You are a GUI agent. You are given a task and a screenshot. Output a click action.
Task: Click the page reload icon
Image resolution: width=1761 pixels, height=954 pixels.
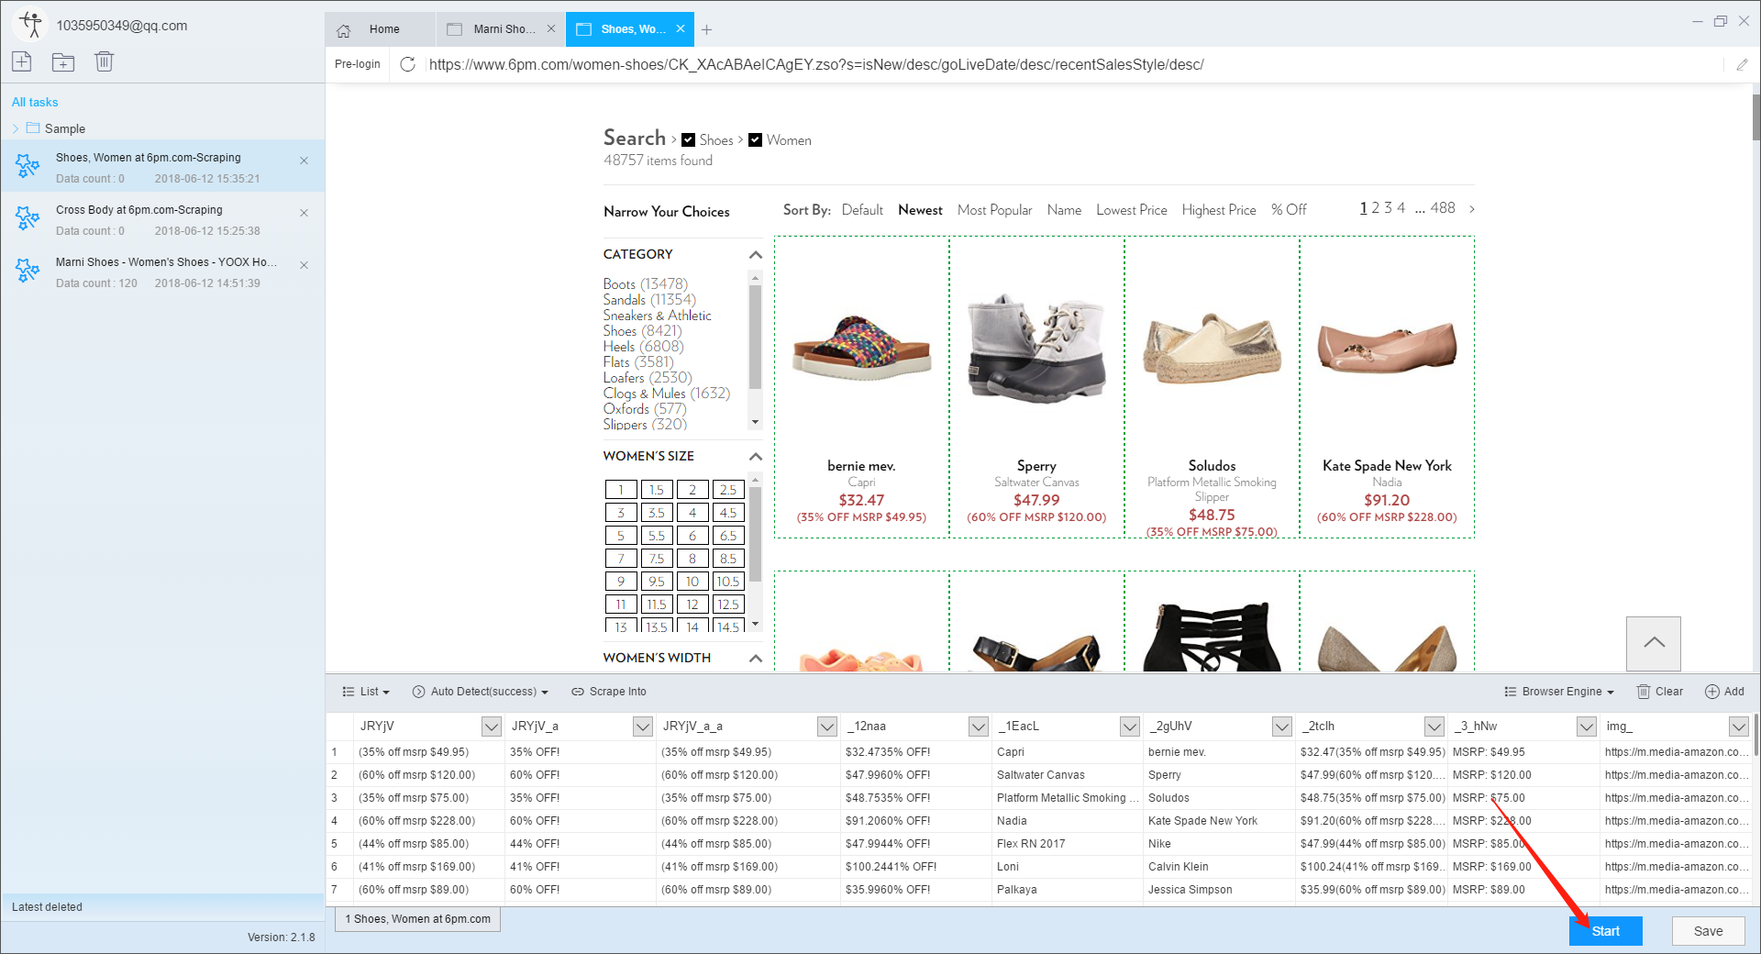click(x=408, y=64)
